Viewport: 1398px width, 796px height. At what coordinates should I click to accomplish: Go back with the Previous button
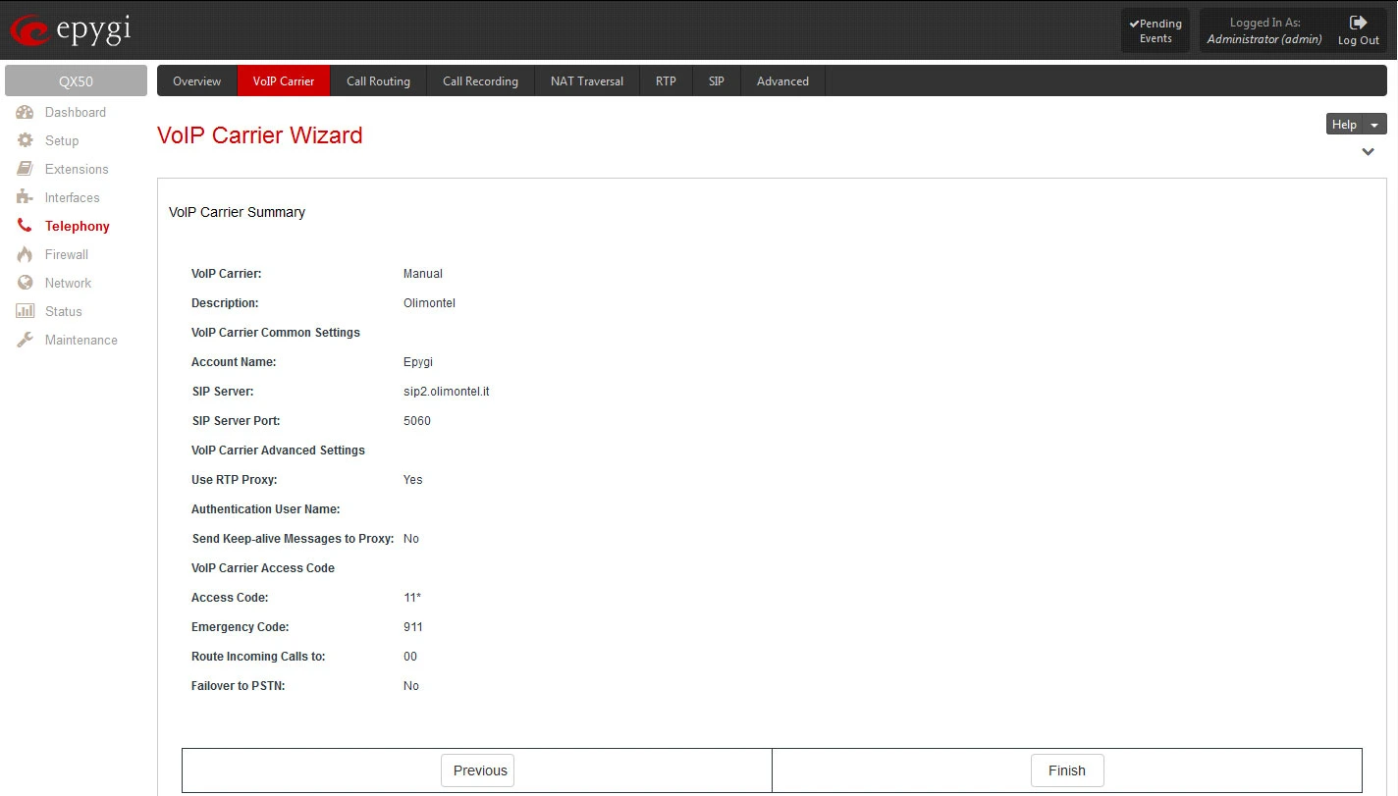click(x=477, y=770)
